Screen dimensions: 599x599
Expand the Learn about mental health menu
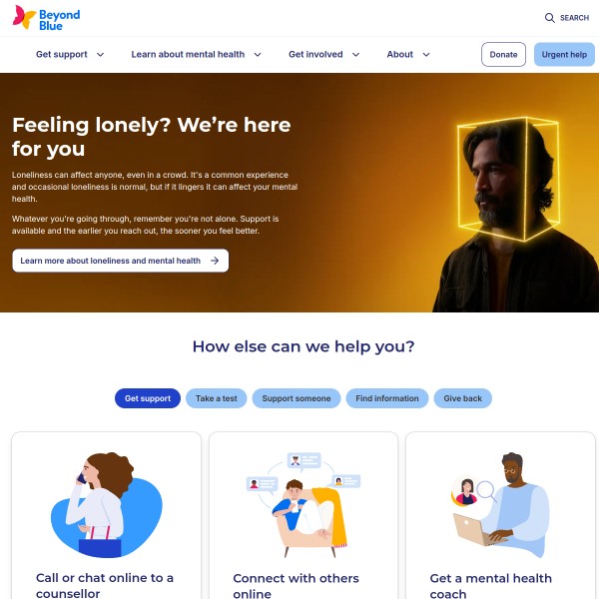click(196, 55)
